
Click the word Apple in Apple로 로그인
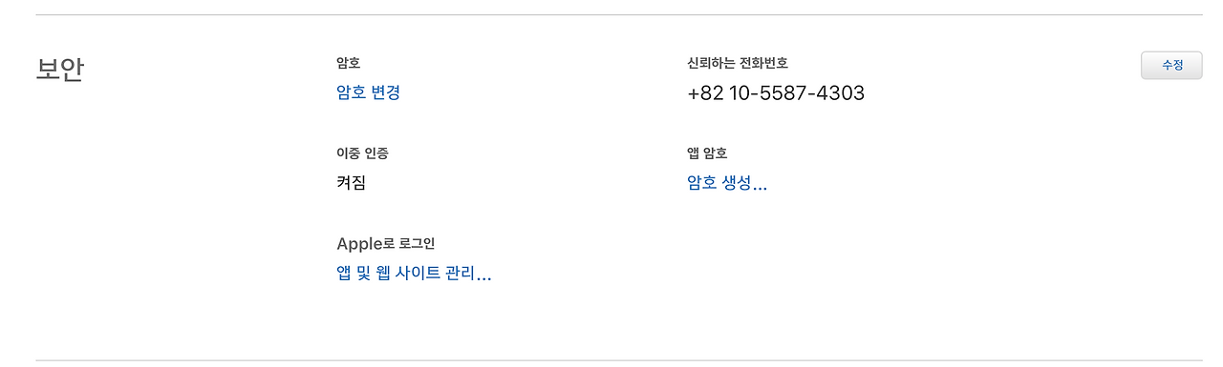359,243
